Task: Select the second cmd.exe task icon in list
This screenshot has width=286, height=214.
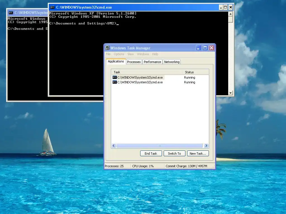Action: point(115,82)
